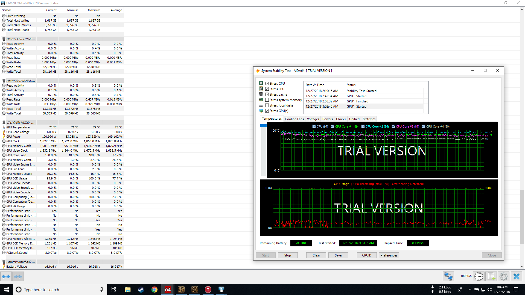The width and height of the screenshot is (525, 295).
Task: Toggle the CPU Core #1 (89) graph checkbox
Action: (x=332, y=126)
